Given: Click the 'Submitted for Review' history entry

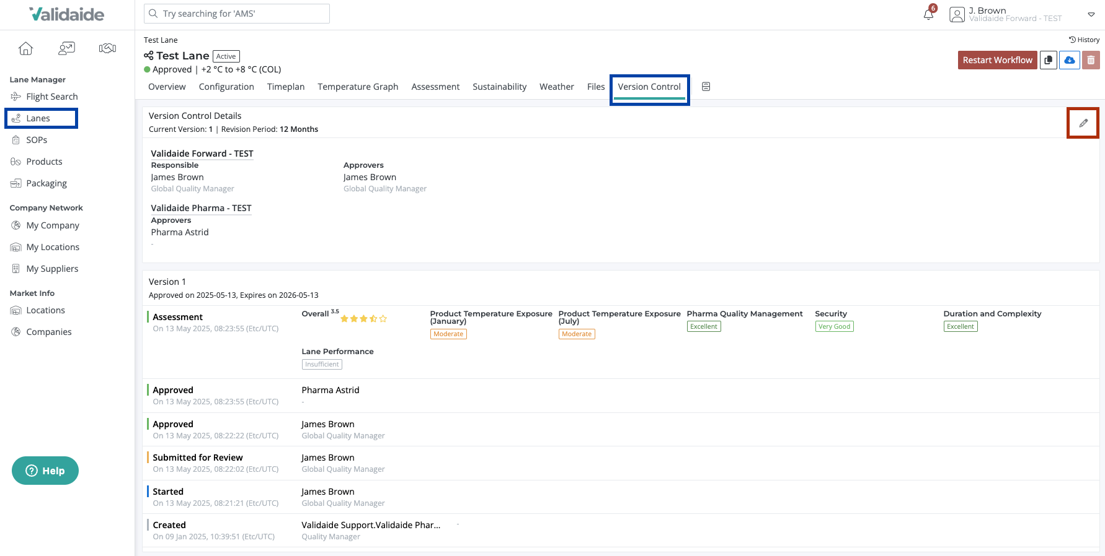Looking at the screenshot, I should pyautogui.click(x=621, y=463).
